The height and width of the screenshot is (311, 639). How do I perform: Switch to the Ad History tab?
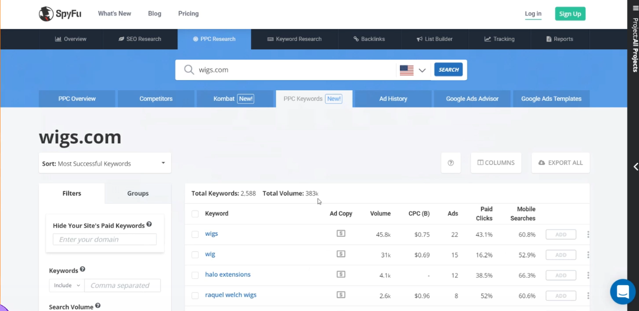point(393,99)
